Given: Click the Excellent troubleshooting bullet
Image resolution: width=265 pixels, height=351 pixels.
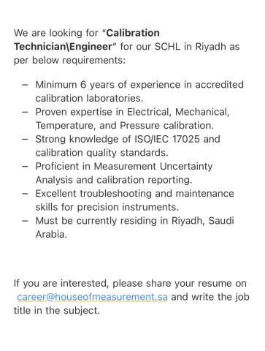Looking at the screenshot, I should [x=134, y=194].
